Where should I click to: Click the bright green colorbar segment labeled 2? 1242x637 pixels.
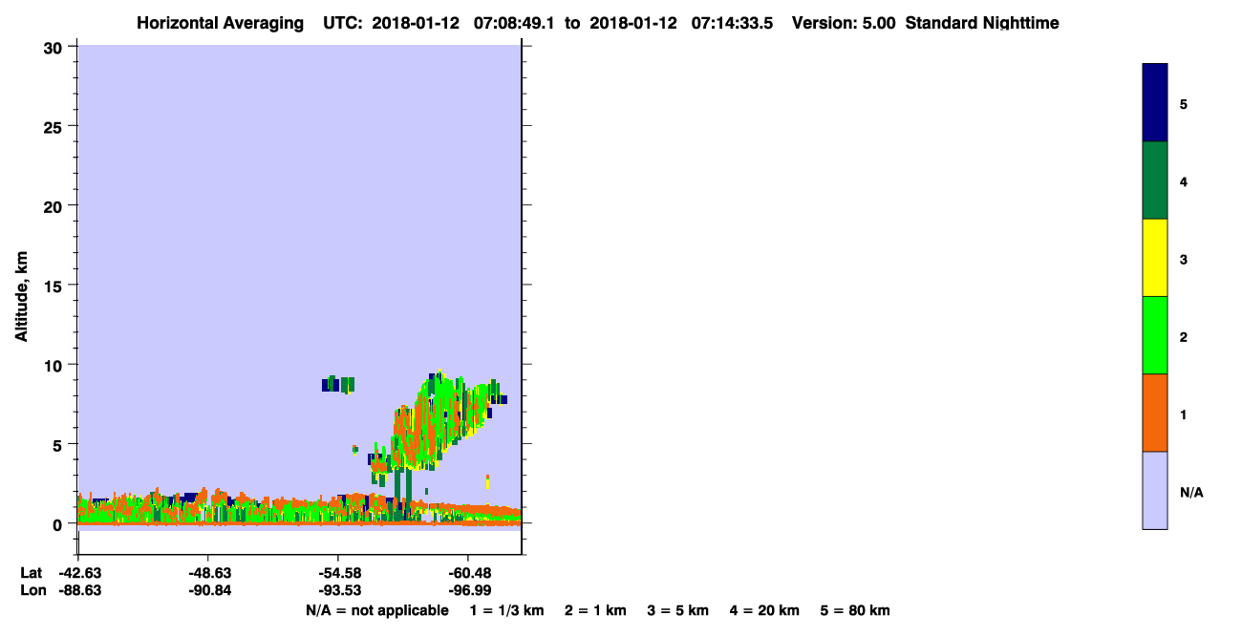pyautogui.click(x=1155, y=335)
